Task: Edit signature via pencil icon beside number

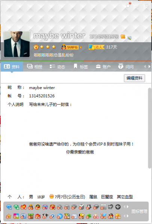Action: point(129,38)
